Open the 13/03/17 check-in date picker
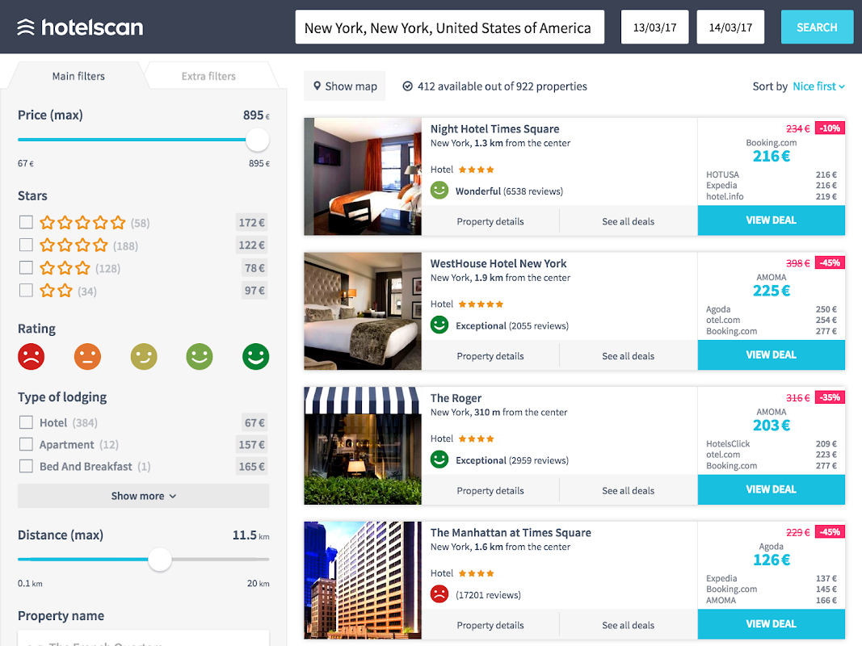 coord(654,27)
